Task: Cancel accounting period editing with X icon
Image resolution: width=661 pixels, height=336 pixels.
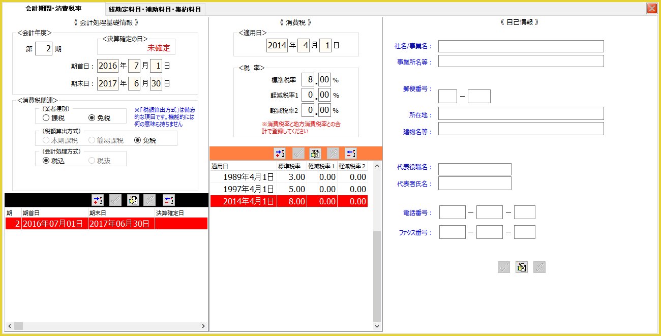Action: [x=149, y=200]
